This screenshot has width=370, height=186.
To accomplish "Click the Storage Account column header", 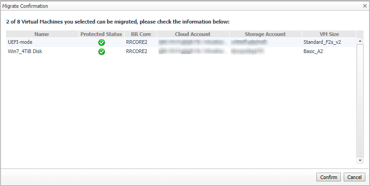I will click(265, 34).
